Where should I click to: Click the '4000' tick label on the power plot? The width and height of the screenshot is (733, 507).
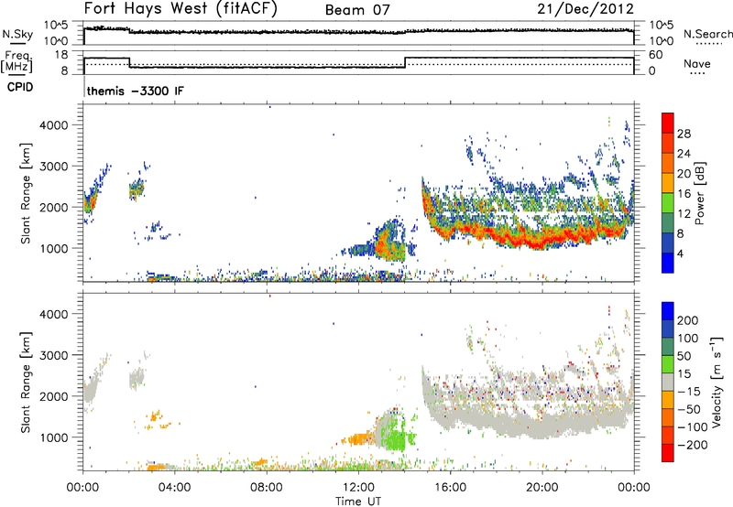click(x=54, y=125)
